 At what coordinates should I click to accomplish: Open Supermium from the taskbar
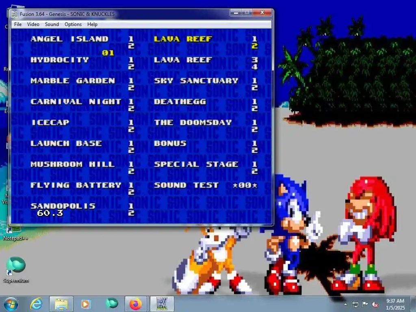point(112,303)
